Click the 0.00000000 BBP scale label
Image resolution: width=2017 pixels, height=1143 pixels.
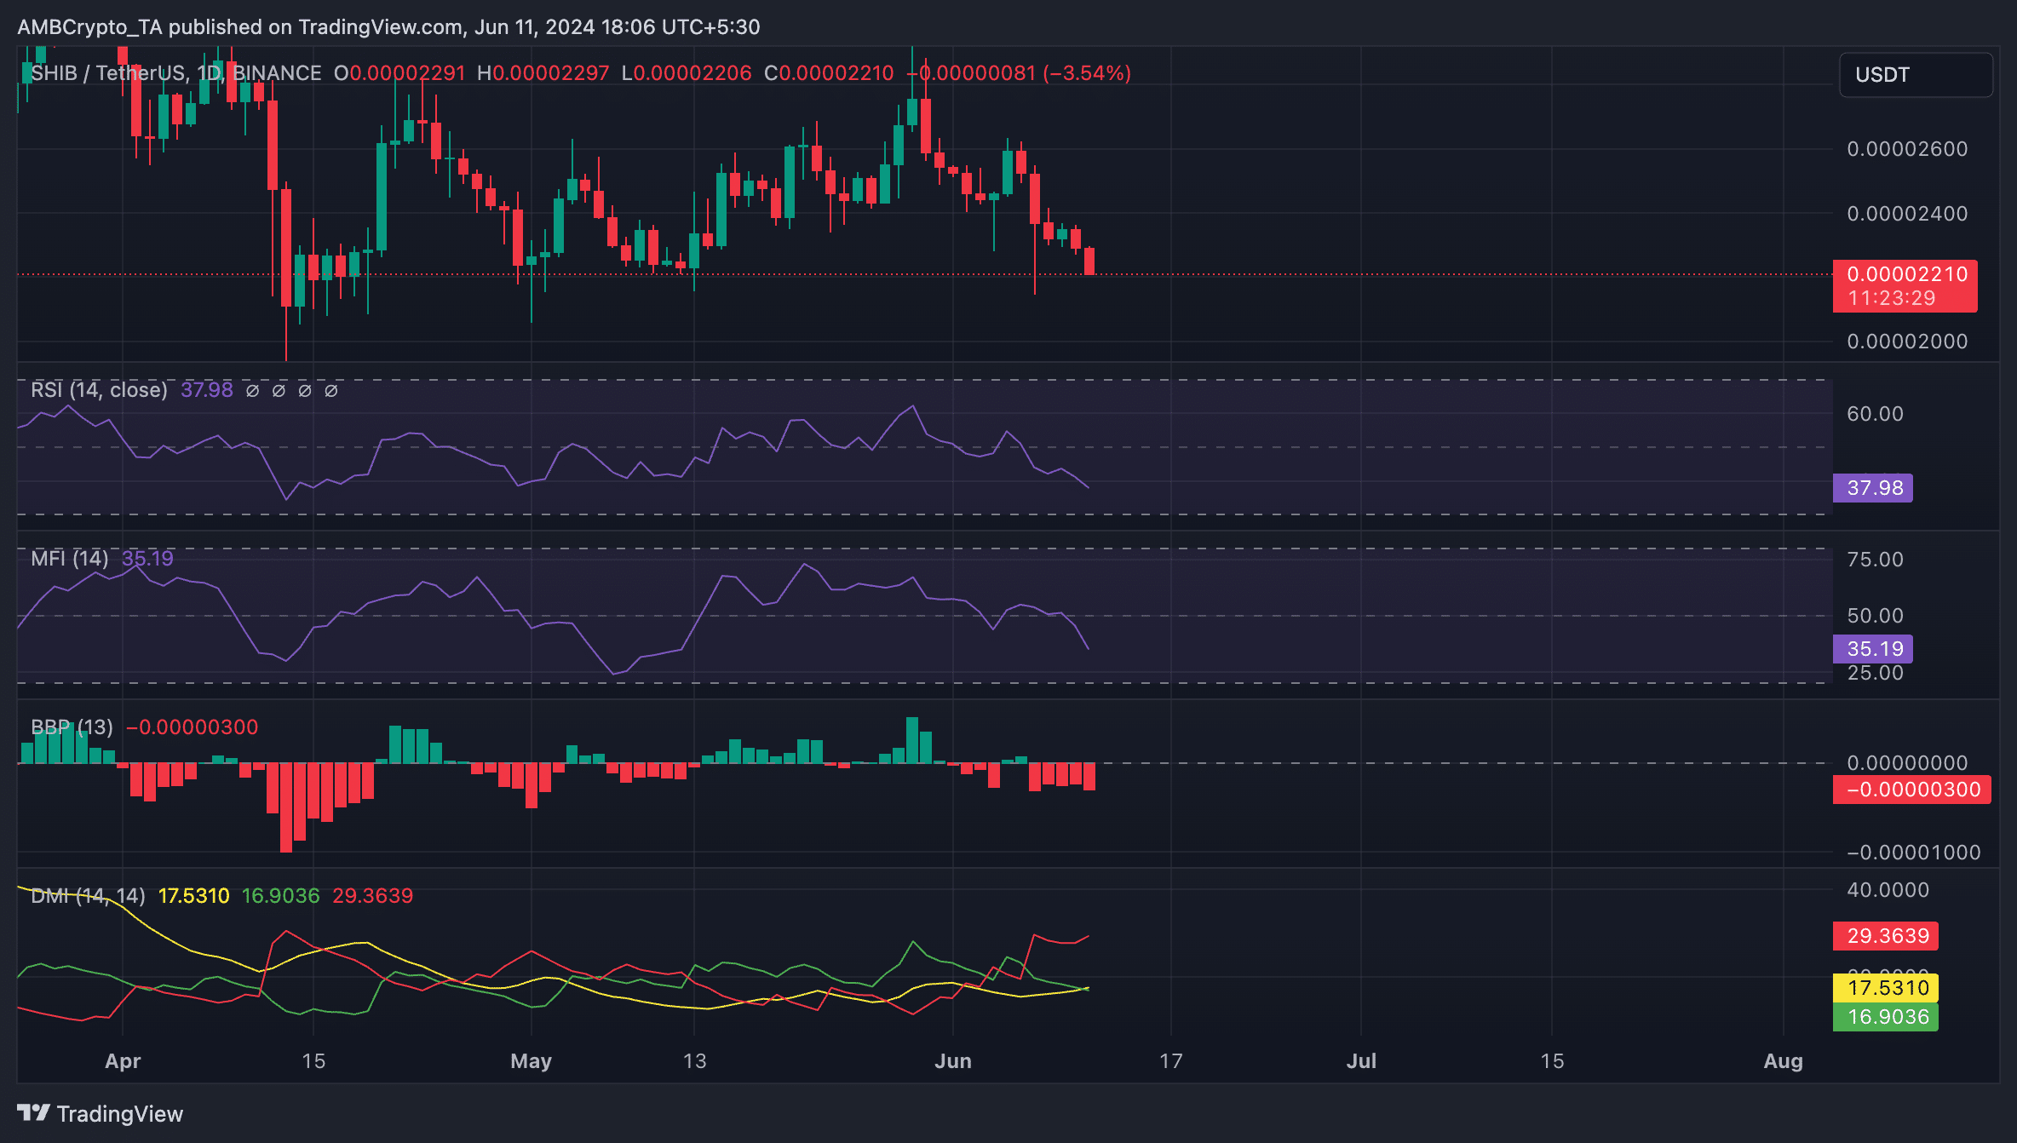click(x=1907, y=763)
